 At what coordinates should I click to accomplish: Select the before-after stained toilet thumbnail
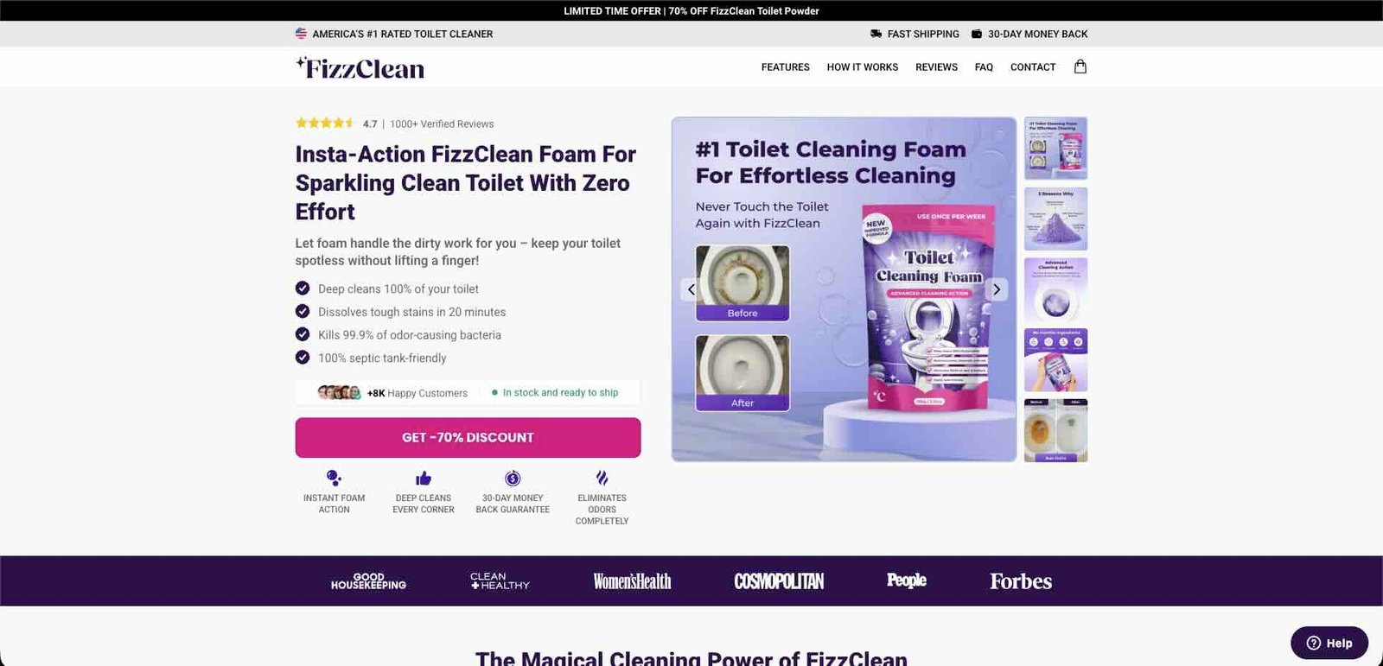tap(1055, 430)
